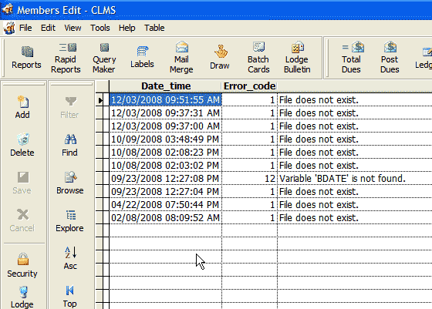Click the Date_time column header
This screenshot has width=432, height=309.
click(166, 86)
